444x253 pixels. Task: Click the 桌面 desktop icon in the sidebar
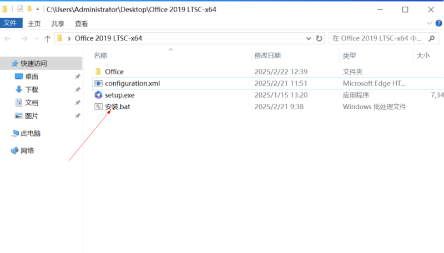click(x=19, y=77)
